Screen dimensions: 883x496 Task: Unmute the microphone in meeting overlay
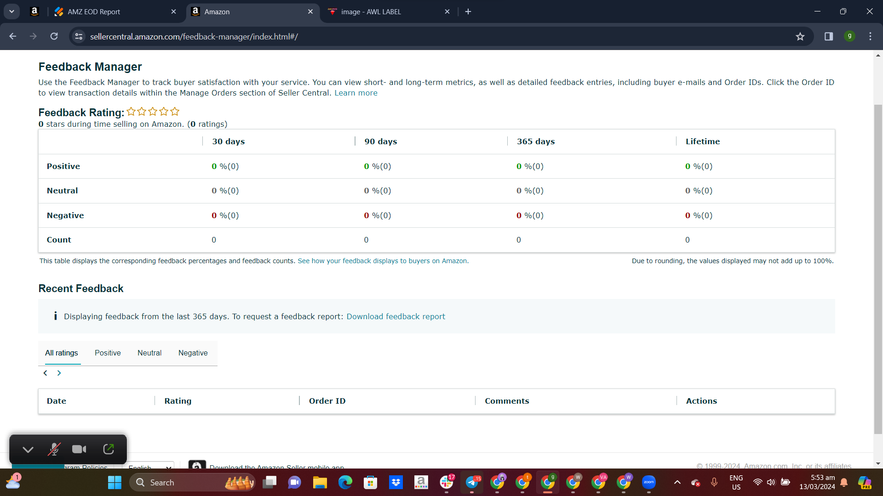pyautogui.click(x=54, y=449)
